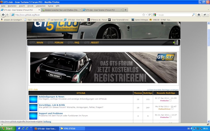Click the search magnifier icon
Viewport: 210px width, 131px height.
(193, 15)
